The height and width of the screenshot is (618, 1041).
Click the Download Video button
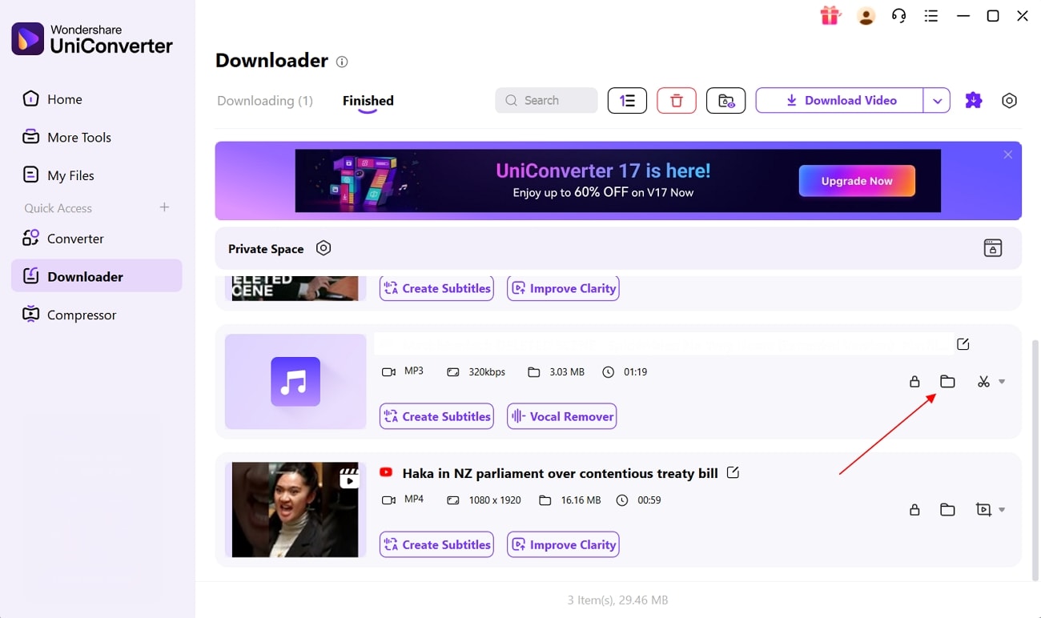pos(840,100)
